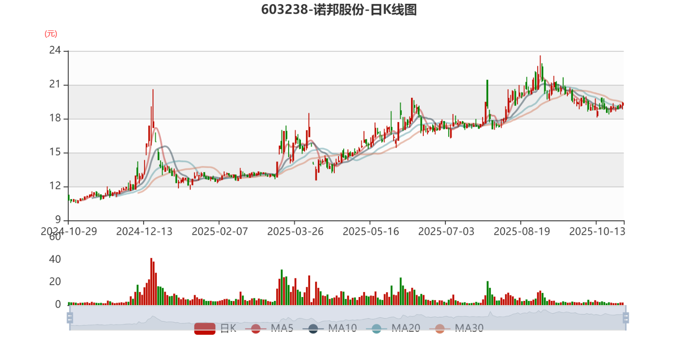Click the 18 price axis label

[x=55, y=118]
